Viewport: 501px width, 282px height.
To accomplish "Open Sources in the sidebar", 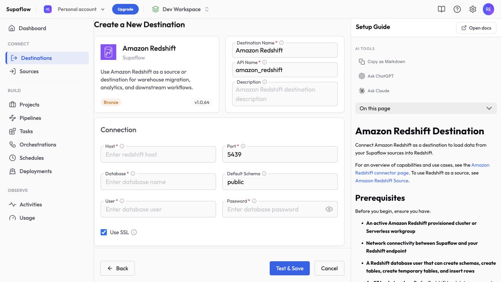I will pos(47,71).
